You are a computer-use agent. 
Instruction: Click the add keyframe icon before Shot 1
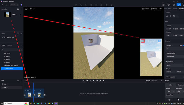(25, 95)
